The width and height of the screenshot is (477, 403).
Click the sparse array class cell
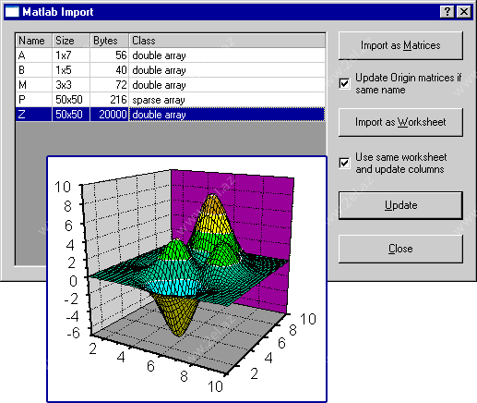pyautogui.click(x=227, y=100)
